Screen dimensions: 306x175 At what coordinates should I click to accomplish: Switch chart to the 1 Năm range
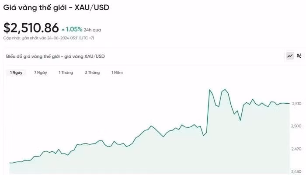point(117,72)
